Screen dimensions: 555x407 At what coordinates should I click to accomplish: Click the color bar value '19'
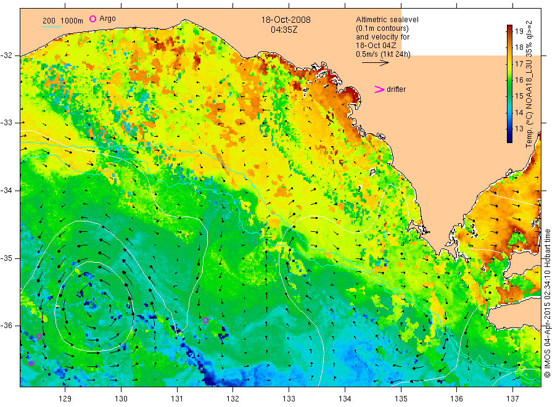519,31
